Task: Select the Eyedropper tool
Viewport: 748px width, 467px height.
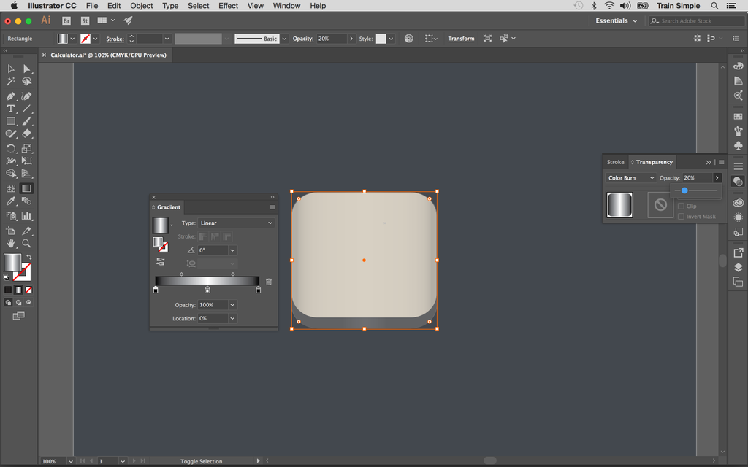Action: [10, 201]
